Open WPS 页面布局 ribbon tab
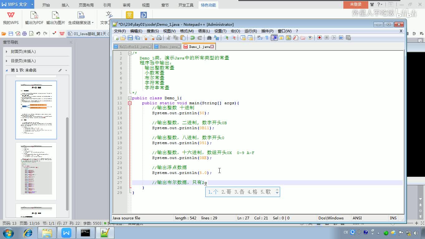The image size is (425, 239). [x=86, y=5]
